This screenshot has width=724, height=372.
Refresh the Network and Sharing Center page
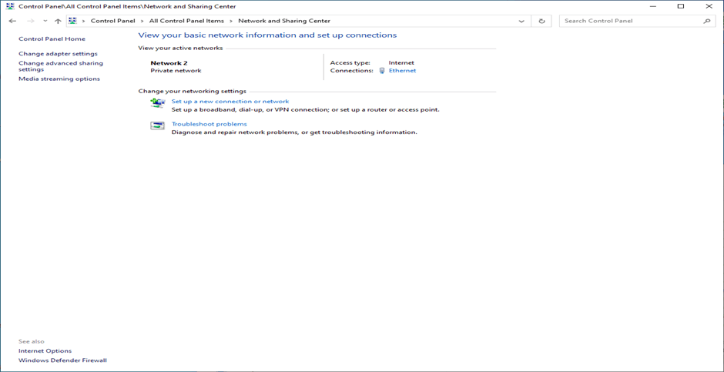click(541, 22)
